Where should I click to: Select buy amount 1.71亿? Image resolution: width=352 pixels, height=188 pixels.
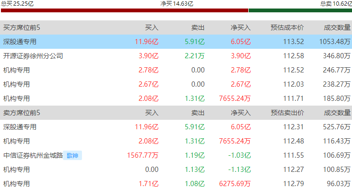148,184
